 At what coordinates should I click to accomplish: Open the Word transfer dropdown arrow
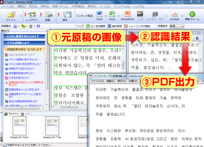click(106, 16)
